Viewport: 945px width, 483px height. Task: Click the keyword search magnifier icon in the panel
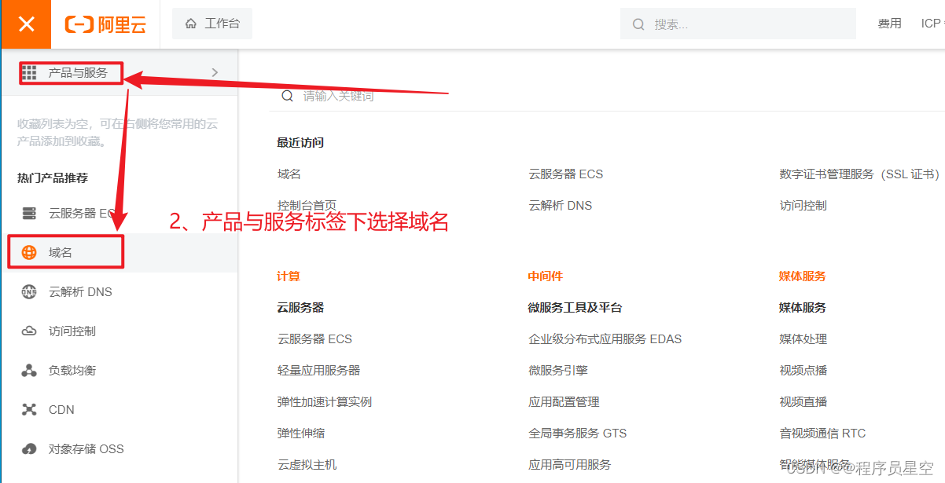pyautogui.click(x=288, y=96)
